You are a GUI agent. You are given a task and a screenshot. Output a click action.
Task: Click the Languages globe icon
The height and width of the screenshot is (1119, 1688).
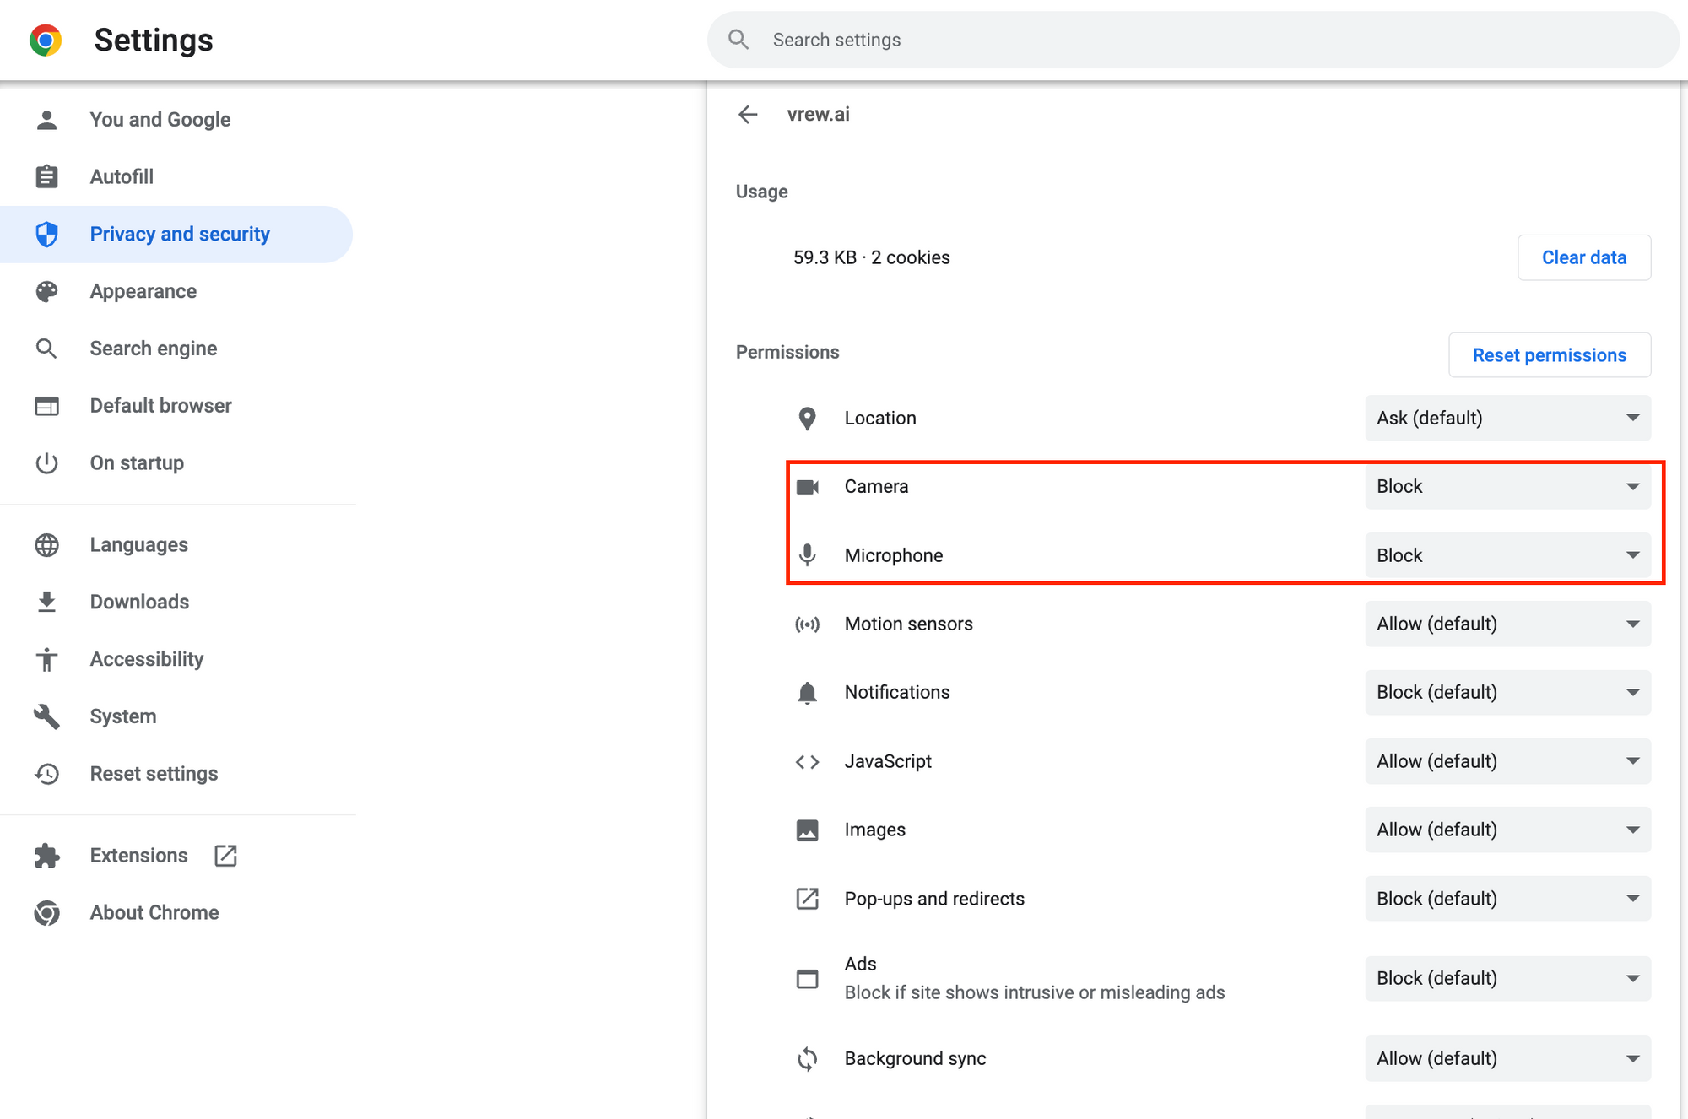pos(47,545)
